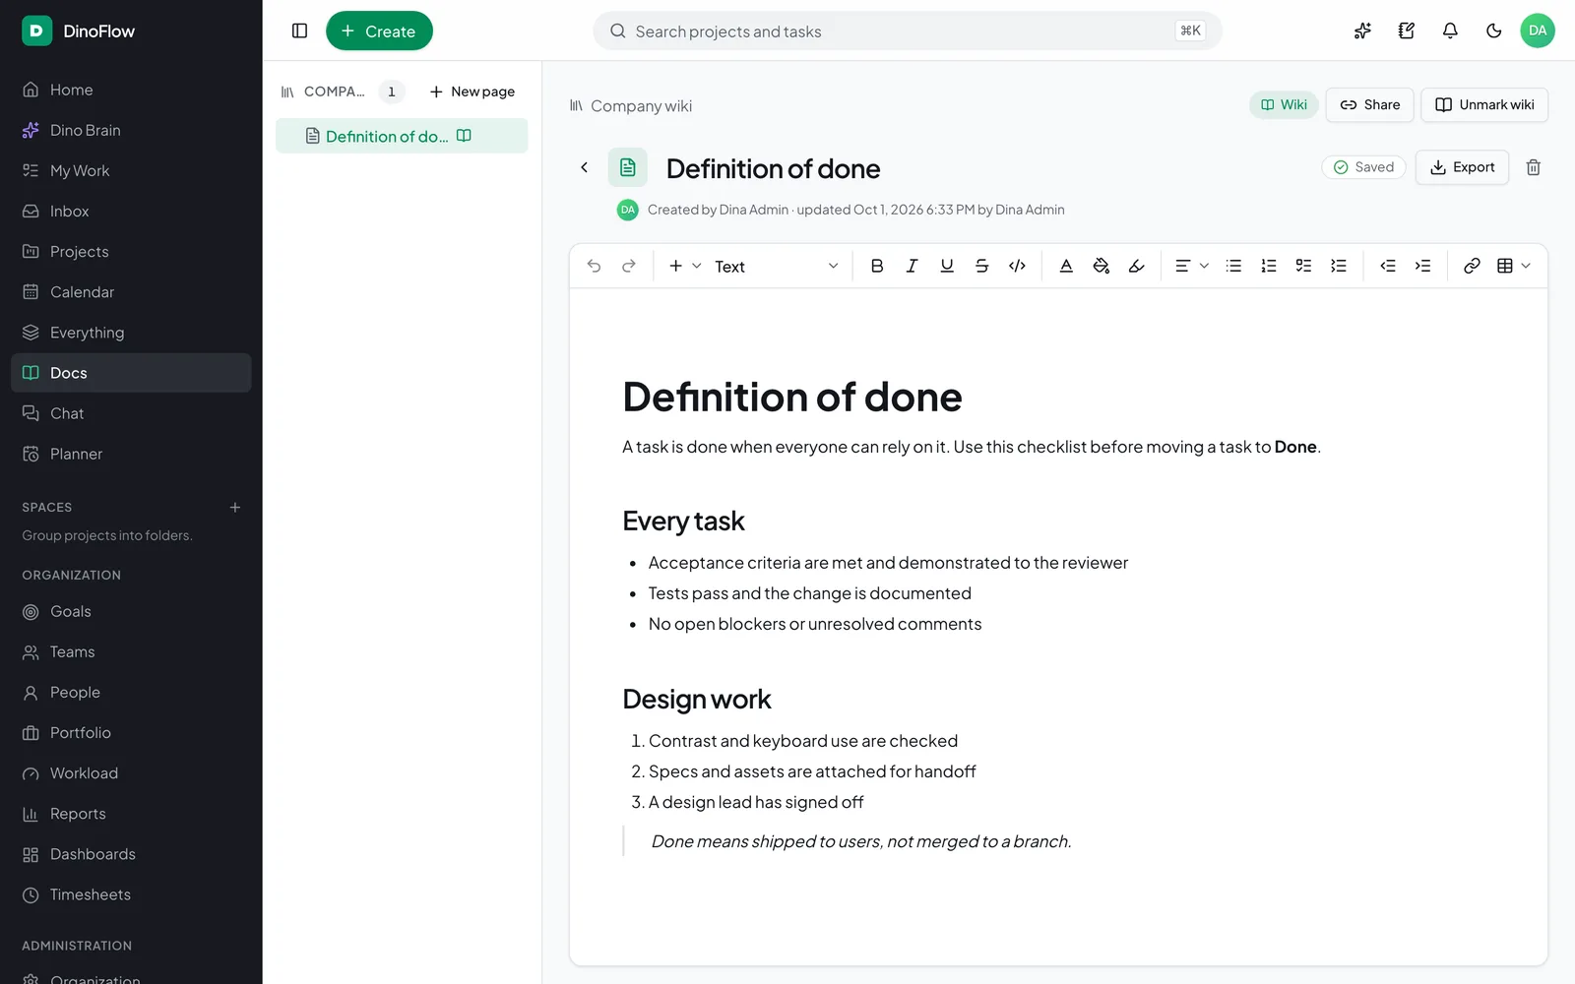Redo the last undone edit
Image resolution: width=1575 pixels, height=984 pixels.
click(x=629, y=266)
